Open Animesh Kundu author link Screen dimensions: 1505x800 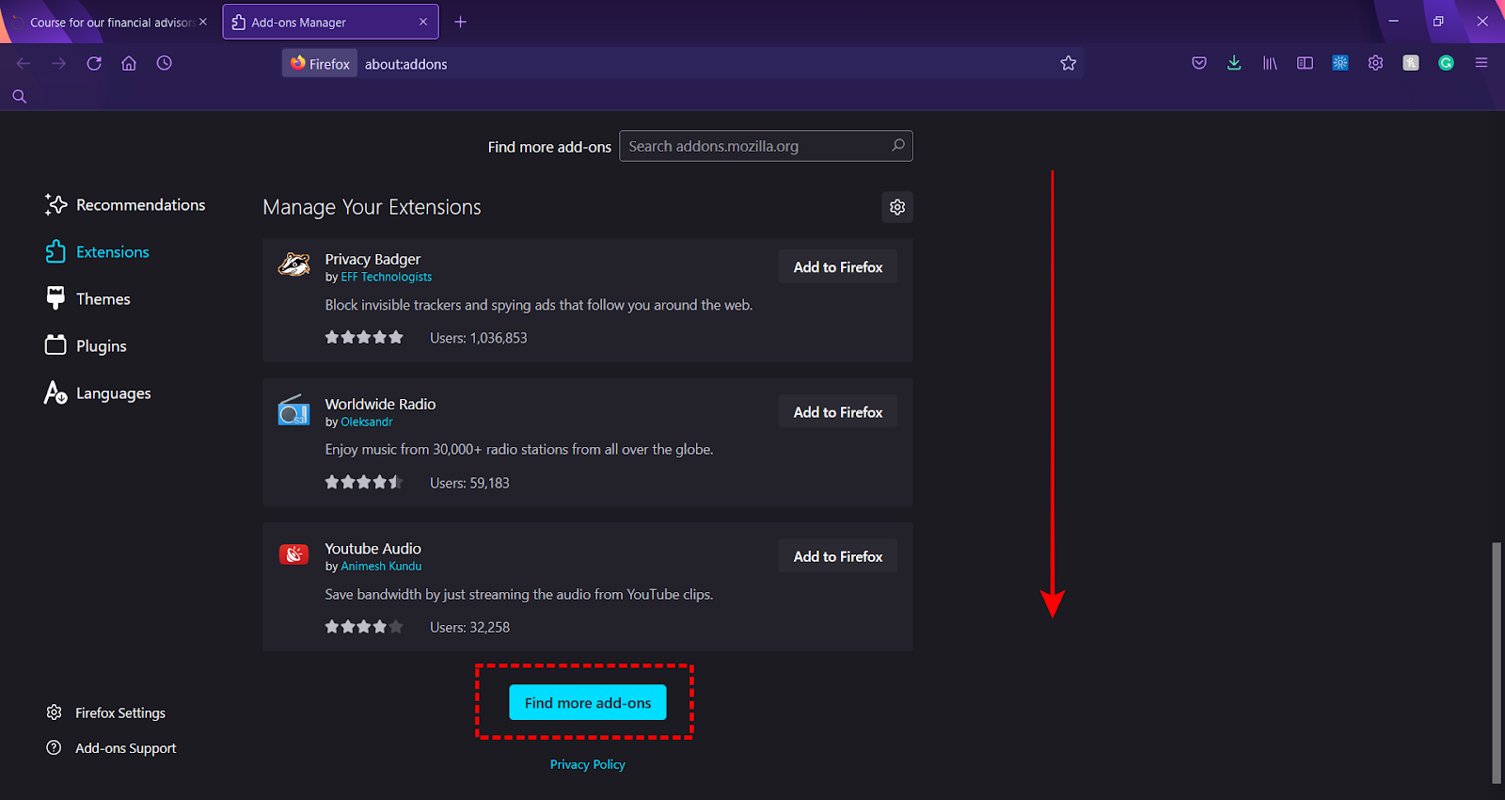[x=381, y=566]
